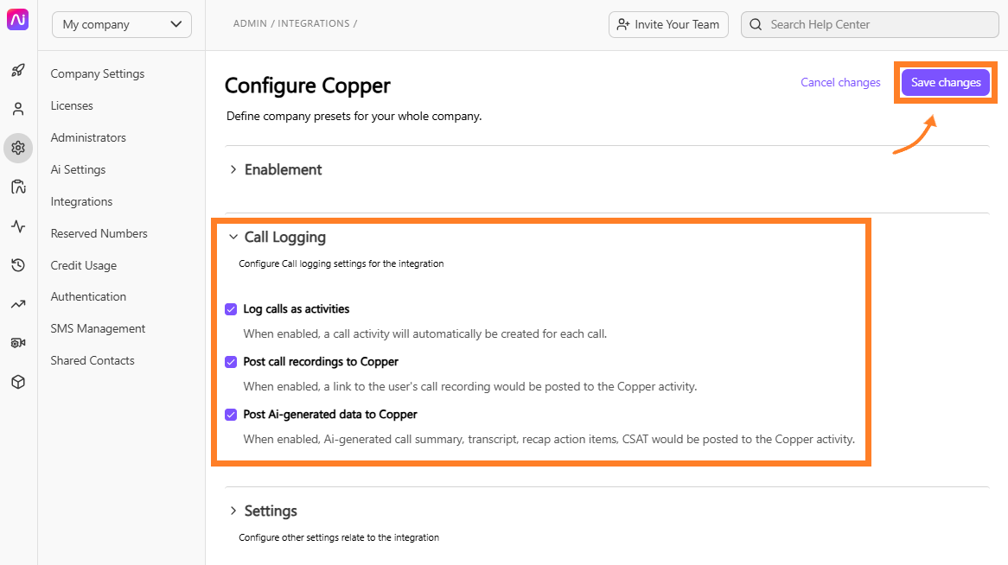Click the purple Ai app logo
Screen dimensions: 1008x565
(18, 19)
